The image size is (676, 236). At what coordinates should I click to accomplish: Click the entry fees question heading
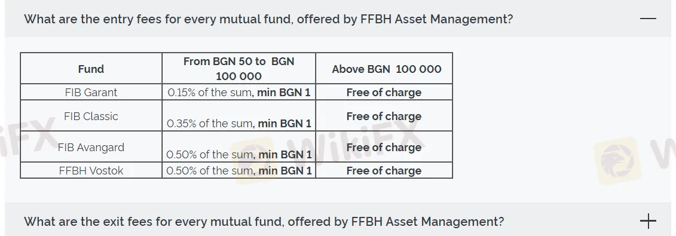pyautogui.click(x=268, y=19)
